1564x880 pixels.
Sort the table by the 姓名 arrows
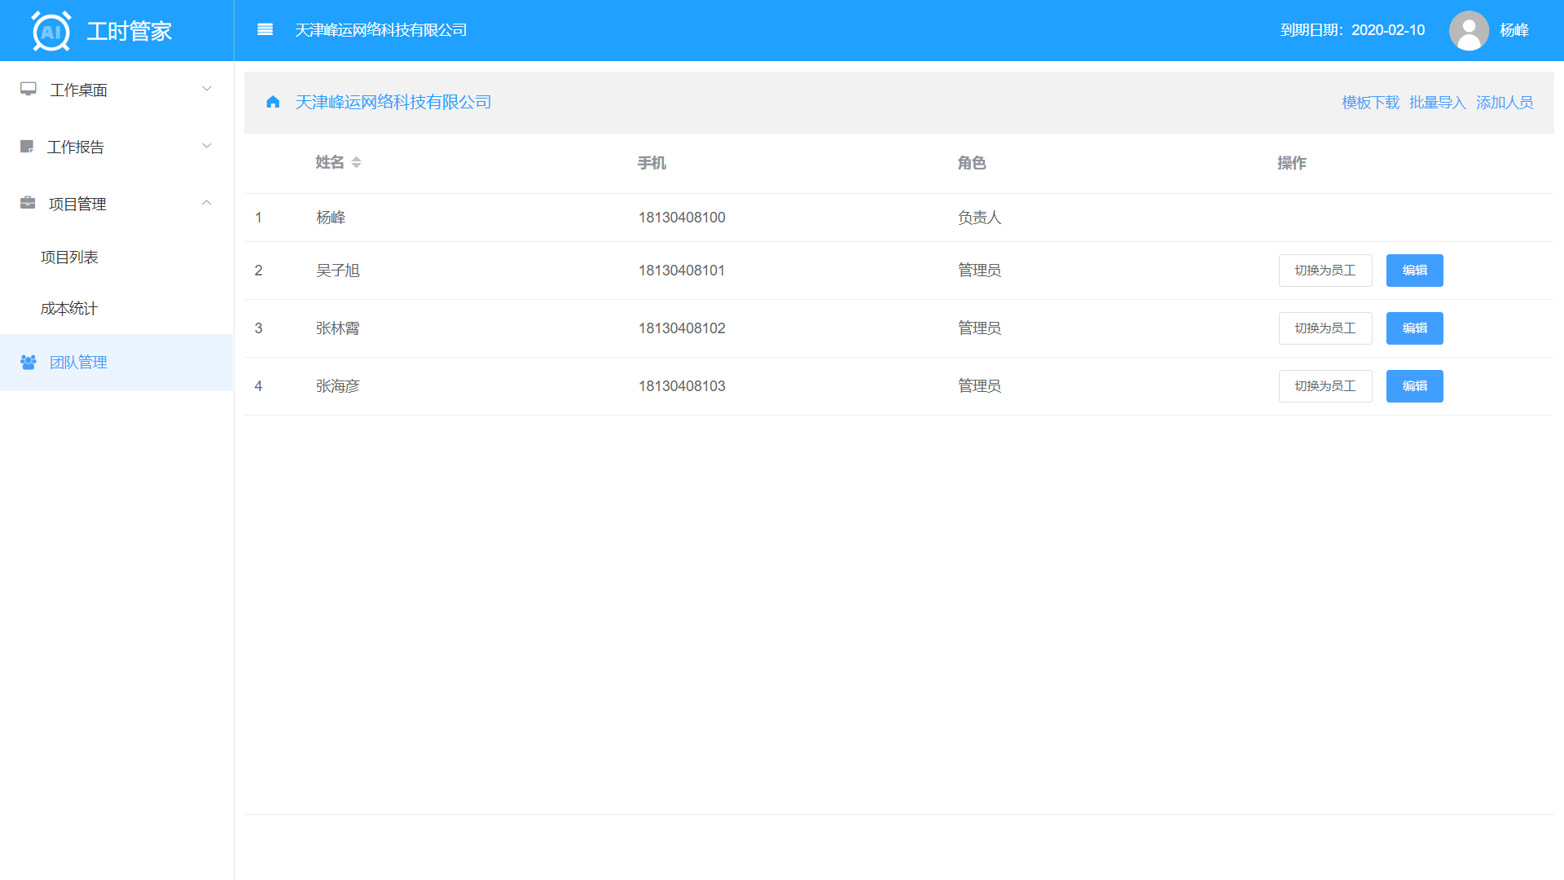click(x=356, y=163)
